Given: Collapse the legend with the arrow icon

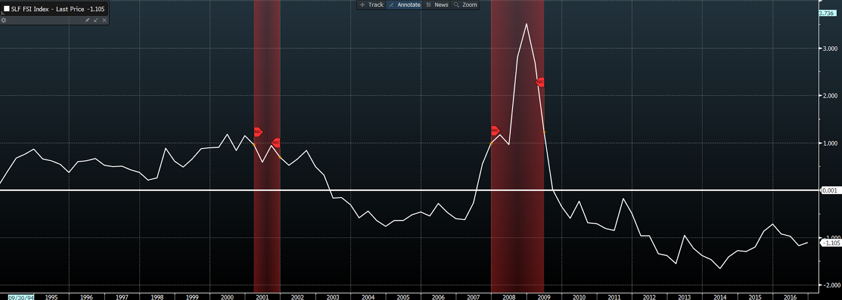Looking at the screenshot, I should coord(96,20).
